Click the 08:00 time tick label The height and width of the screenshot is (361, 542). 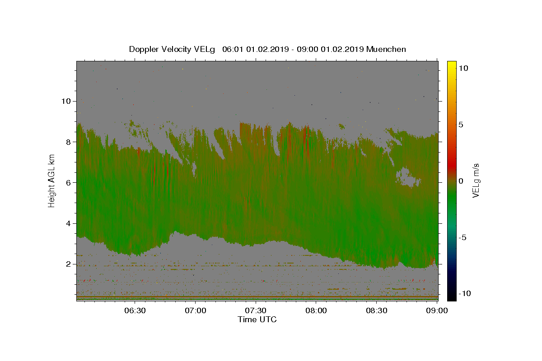316,310
